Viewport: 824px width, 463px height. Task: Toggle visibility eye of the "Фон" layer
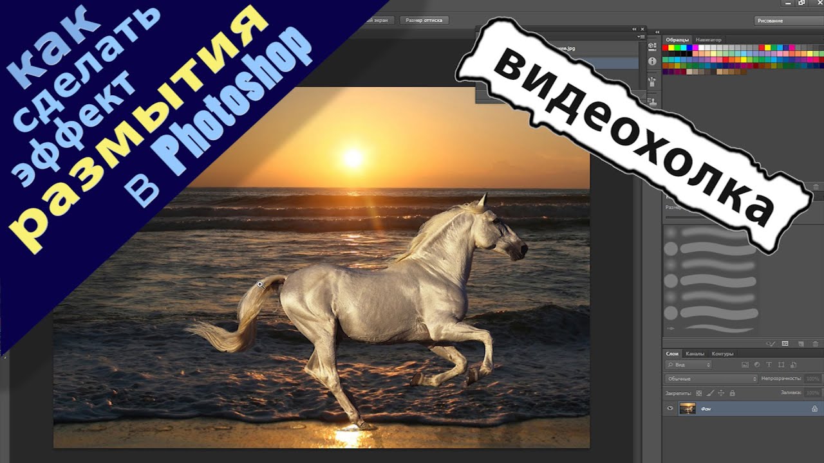click(x=670, y=408)
